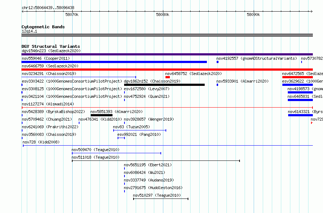This screenshot has width=323, height=213.
Task: Click the nsv6466759 red variant bar
Action: pos(167,70)
